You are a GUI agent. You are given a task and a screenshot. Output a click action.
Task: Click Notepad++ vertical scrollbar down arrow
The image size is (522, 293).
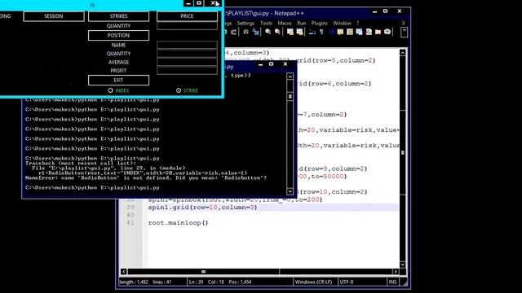tap(402, 265)
